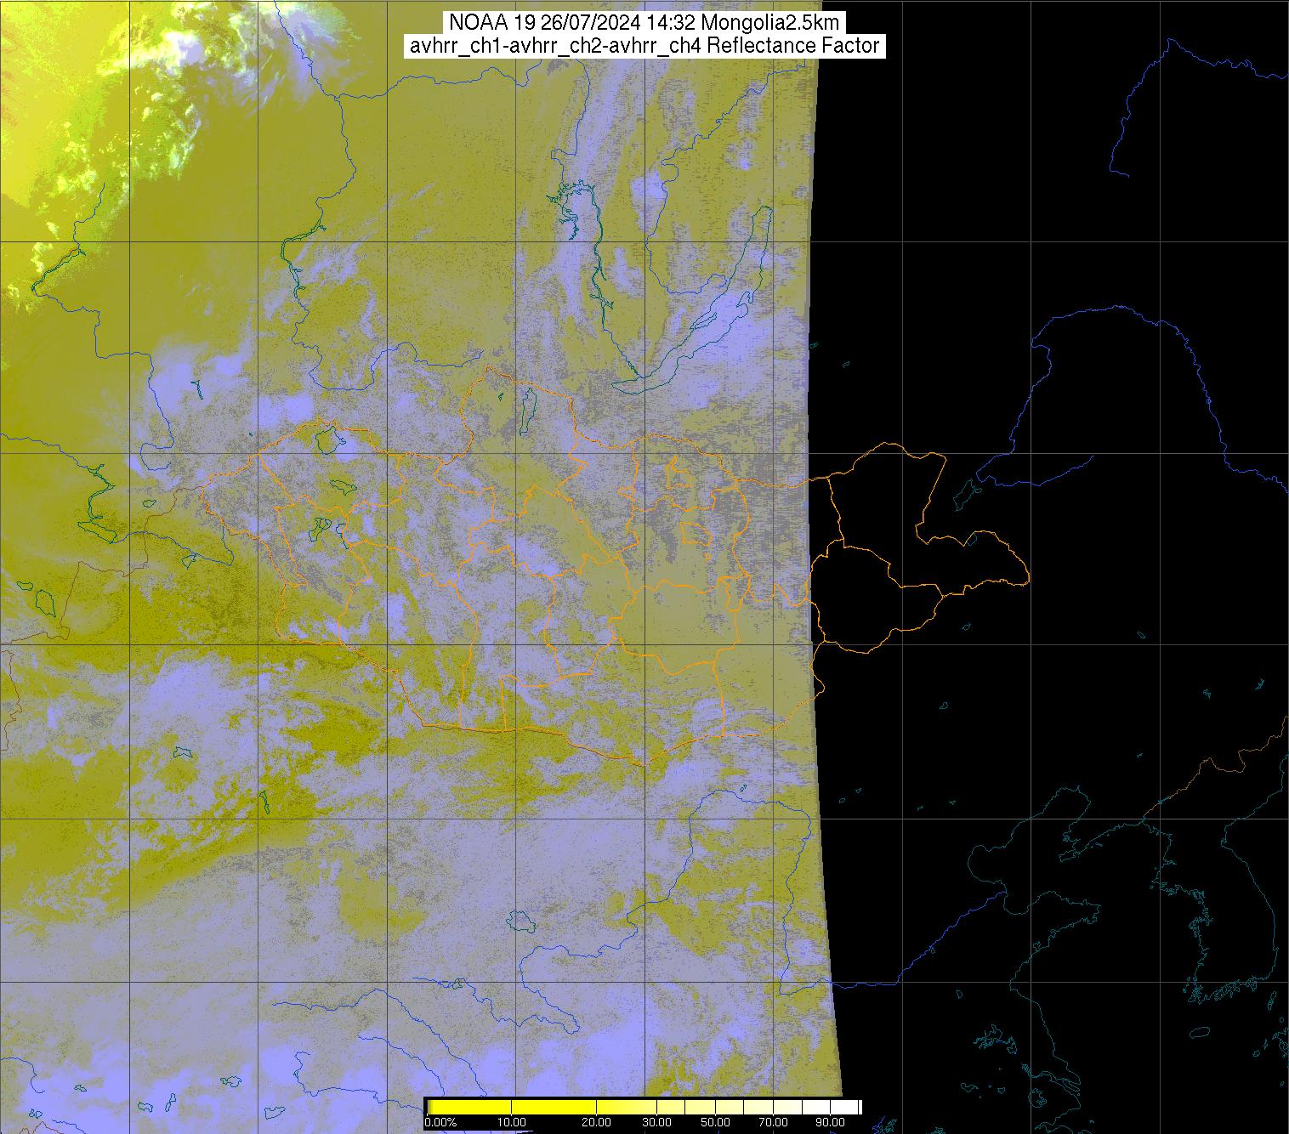This screenshot has height=1134, width=1289.
Task: Click the "20.00" colorbar tick label
Action: pos(597,1123)
